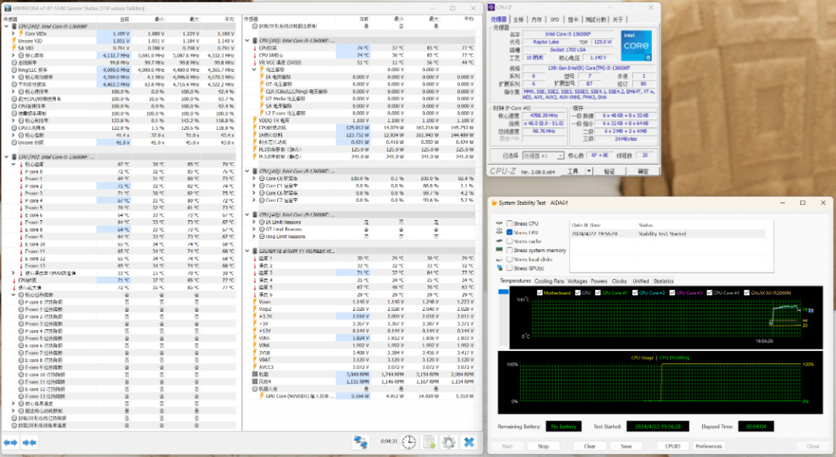Viewport: 836px width, 457px height.
Task: Open HWiNFO remote network monitoring icon
Action: (361, 442)
